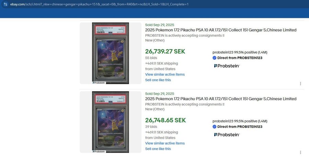Open the first listing's three-dot options menu
The width and height of the screenshot is (309, 158).
[300, 84]
